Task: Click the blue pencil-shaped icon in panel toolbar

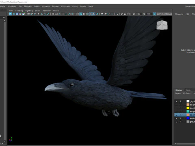Action: pos(48,14)
